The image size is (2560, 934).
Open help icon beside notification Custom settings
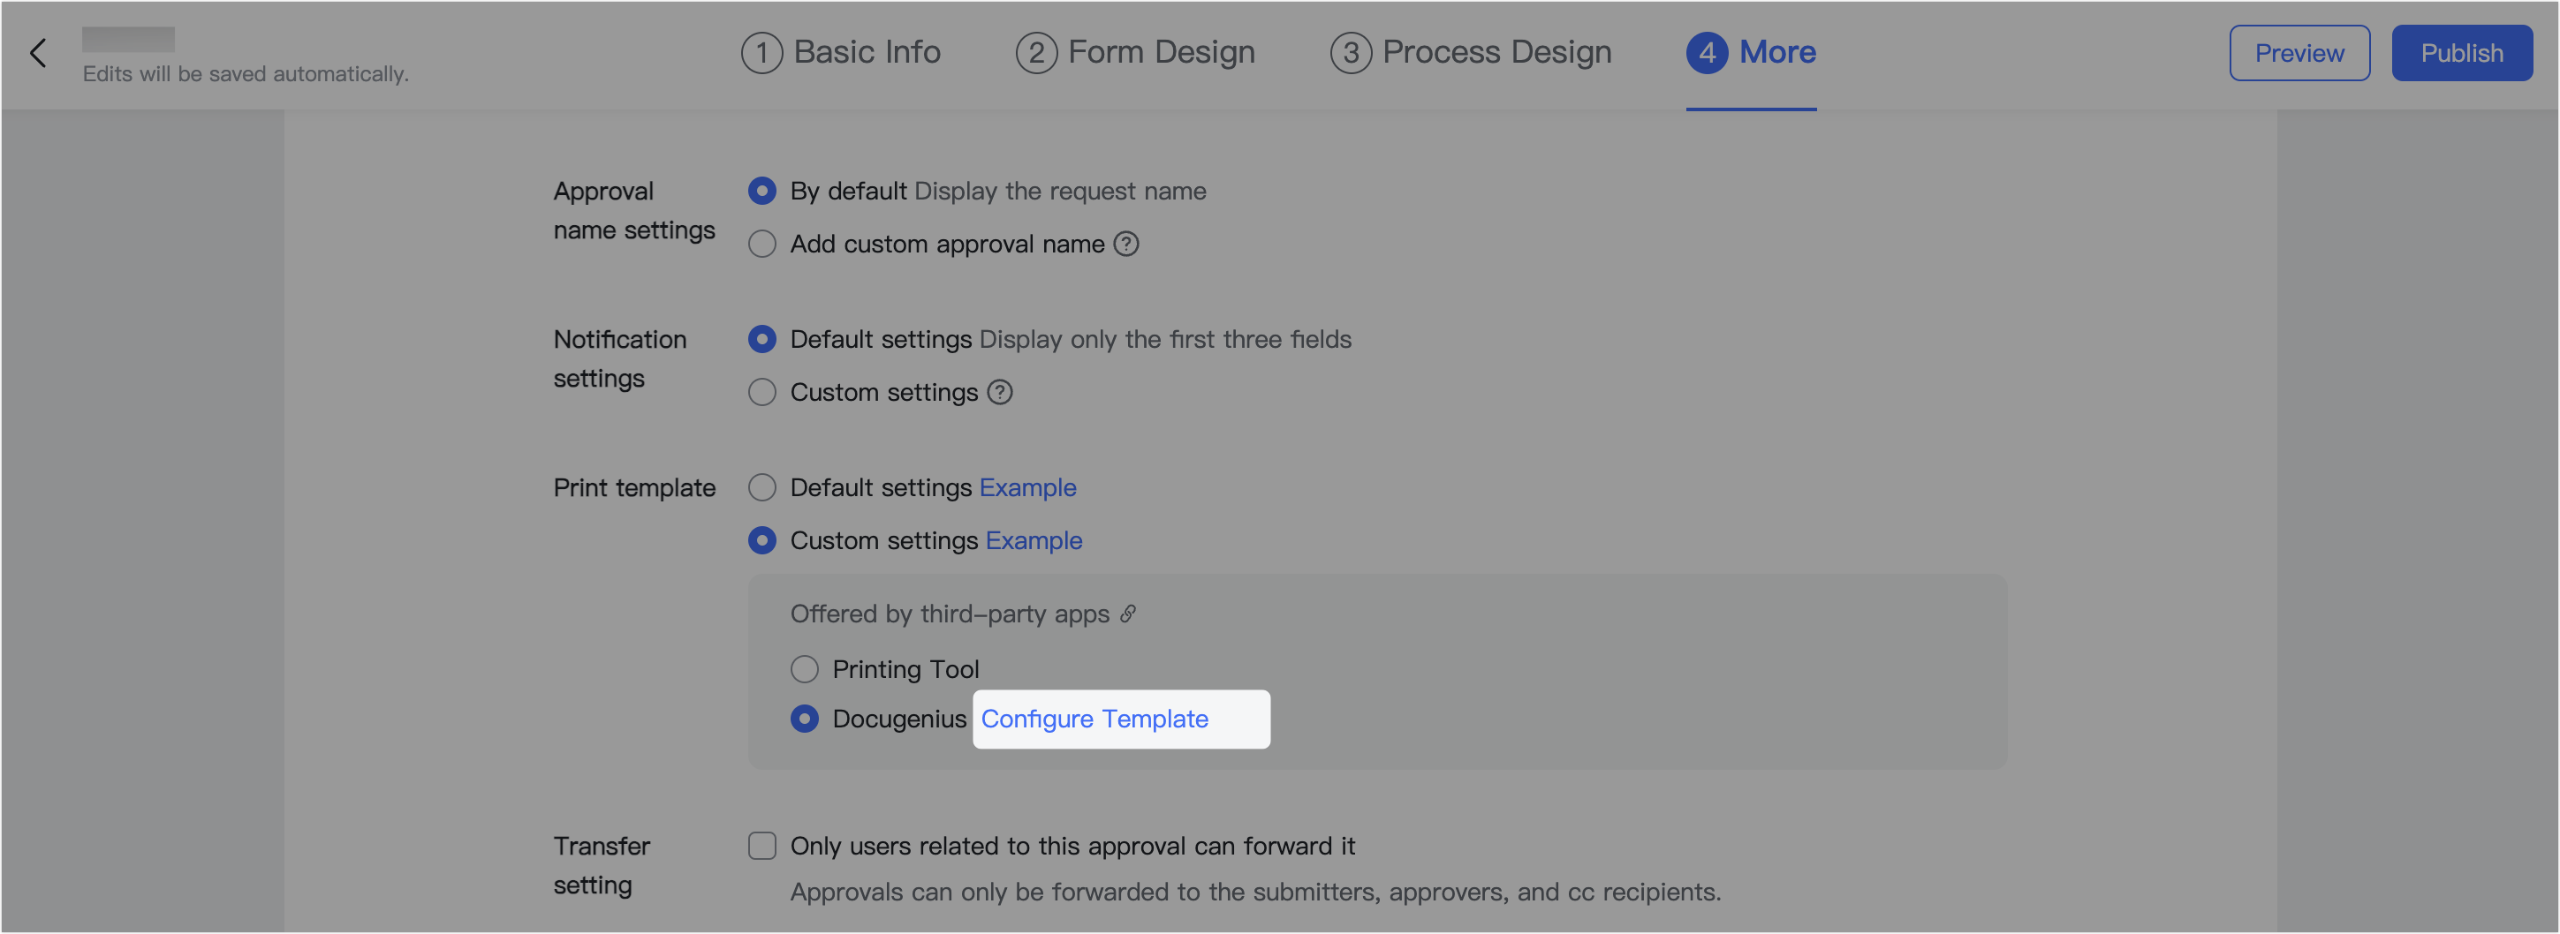1000,393
